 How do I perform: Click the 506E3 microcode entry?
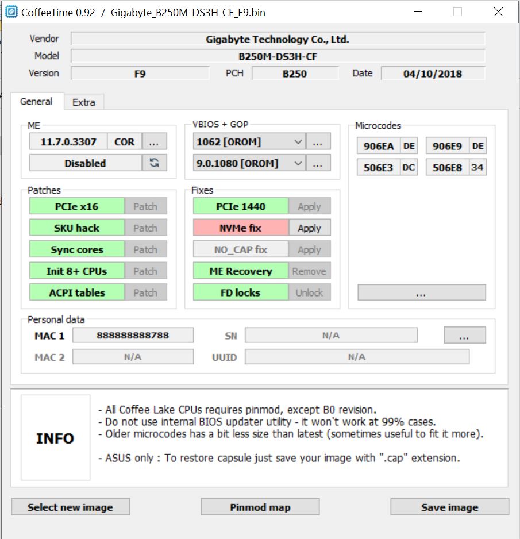[379, 167]
